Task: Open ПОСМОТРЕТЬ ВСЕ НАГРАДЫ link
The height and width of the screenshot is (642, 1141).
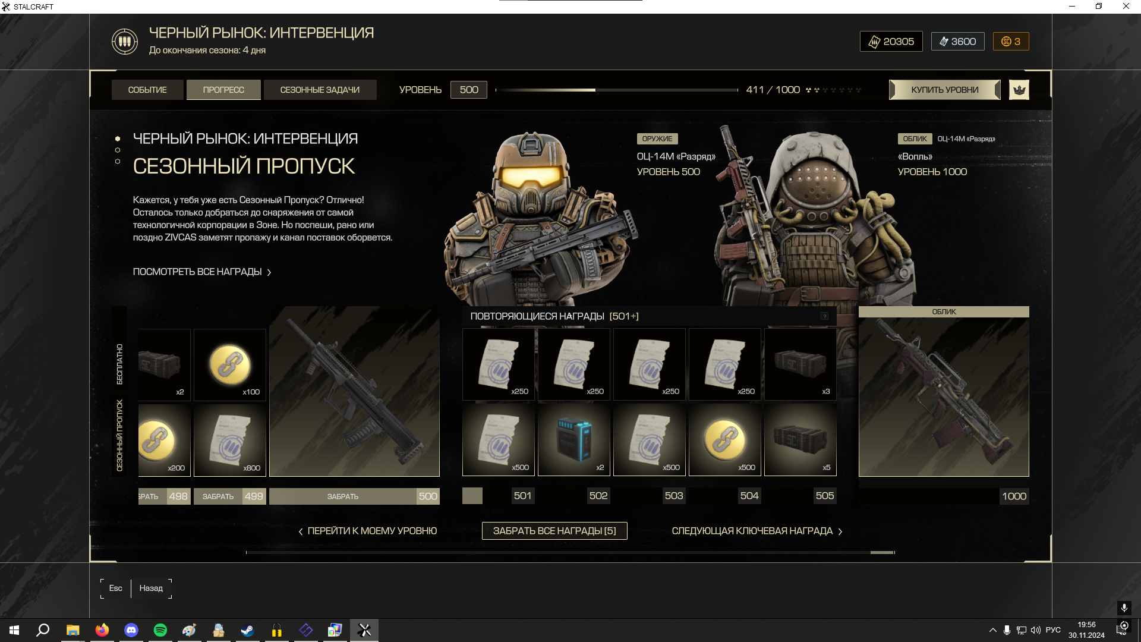Action: [202, 272]
